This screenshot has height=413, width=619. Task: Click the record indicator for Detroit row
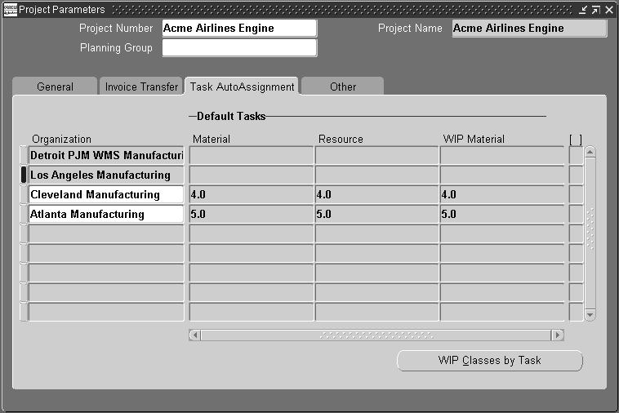point(24,155)
